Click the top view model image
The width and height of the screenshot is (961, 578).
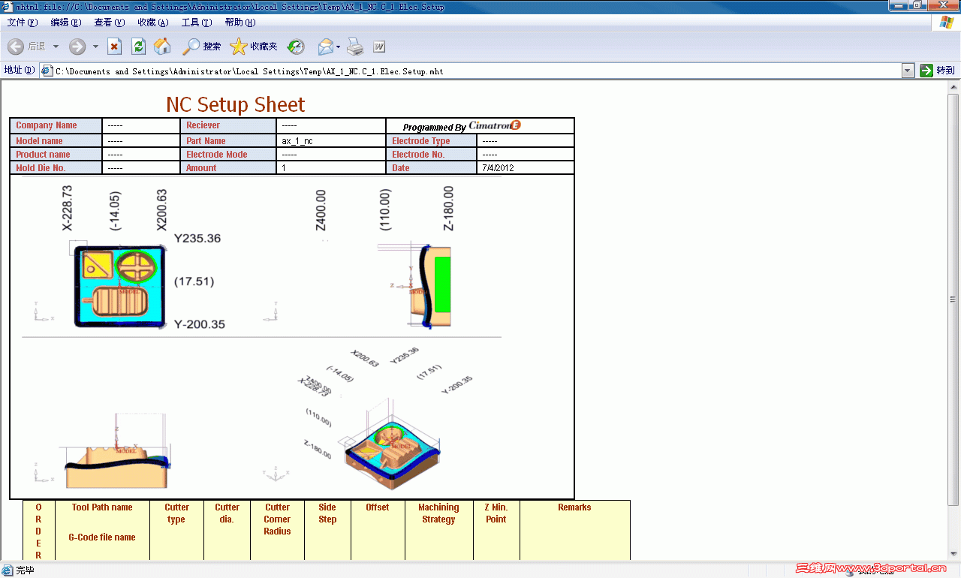[121, 286]
